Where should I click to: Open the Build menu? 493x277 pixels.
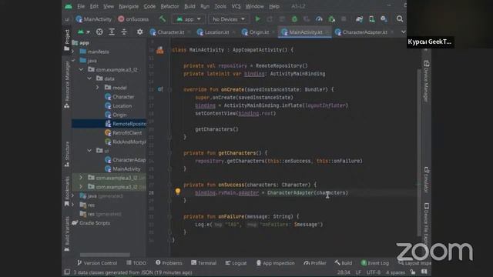point(189,6)
